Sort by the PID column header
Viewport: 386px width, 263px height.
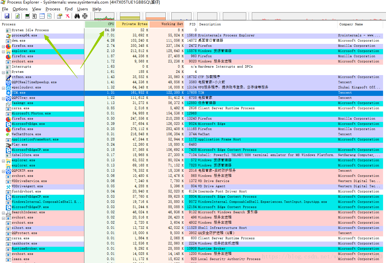pos(191,24)
